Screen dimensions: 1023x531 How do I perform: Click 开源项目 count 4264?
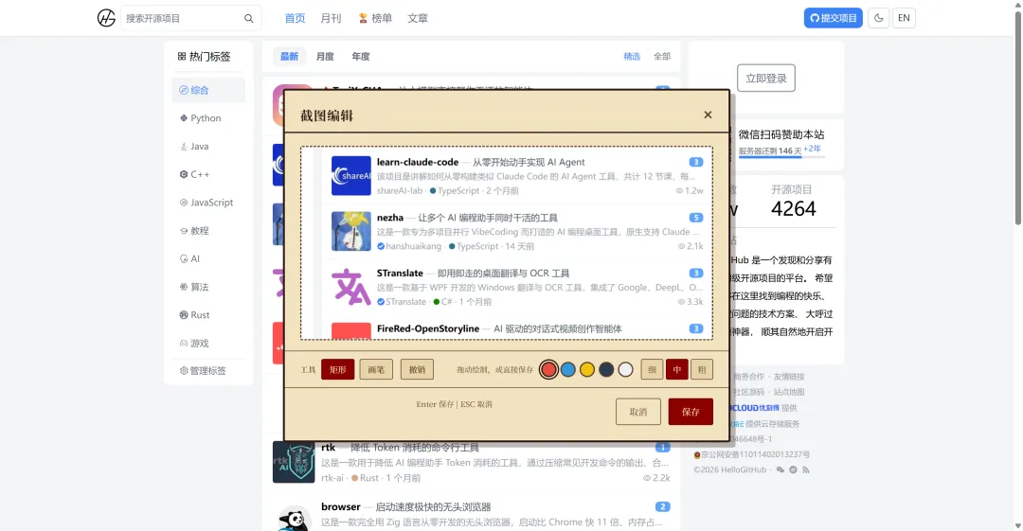pyautogui.click(x=794, y=209)
